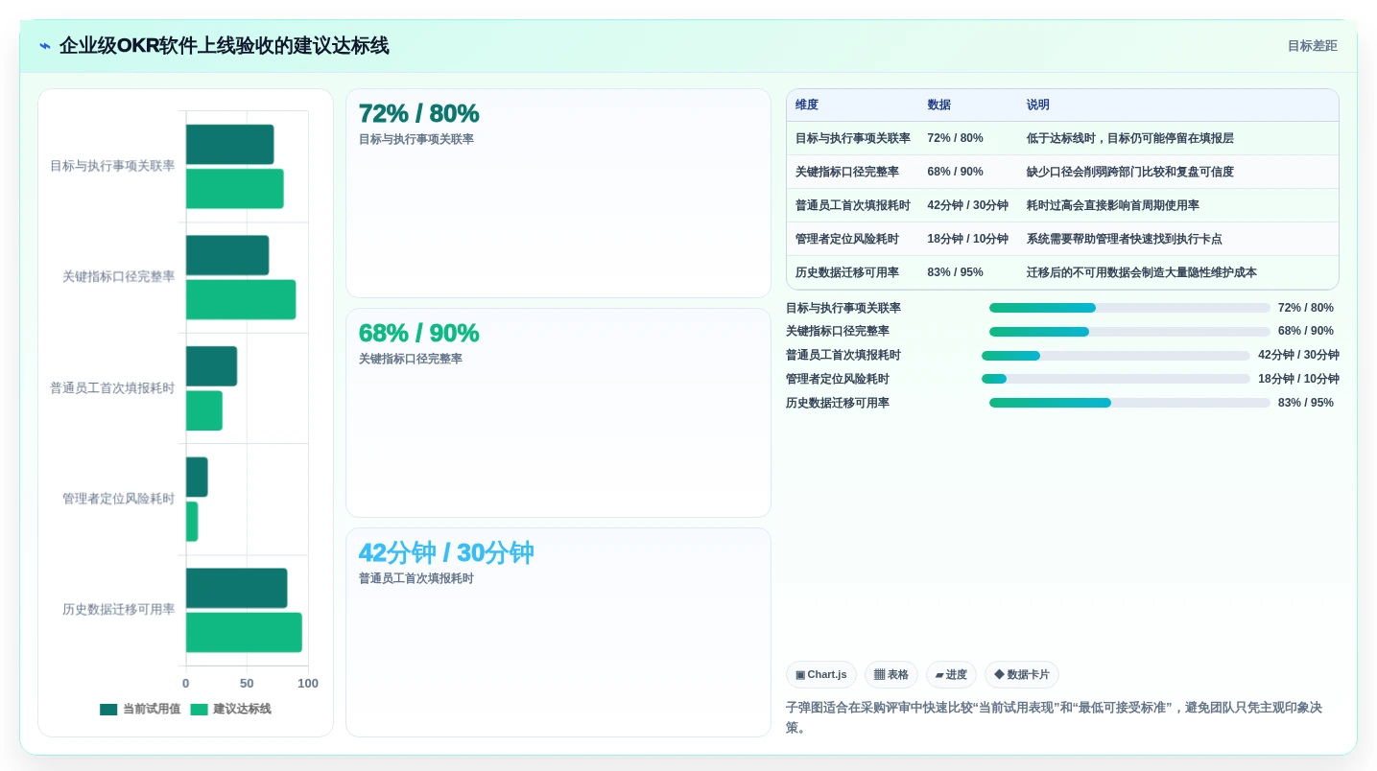Select the Chart.js tag chip

(x=821, y=675)
